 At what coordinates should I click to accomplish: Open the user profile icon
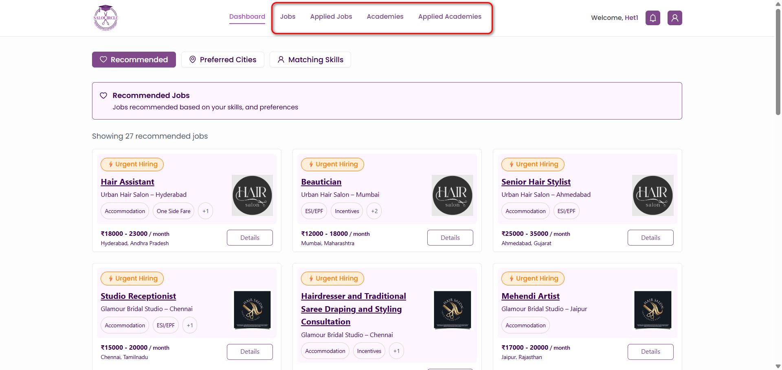[x=675, y=18]
